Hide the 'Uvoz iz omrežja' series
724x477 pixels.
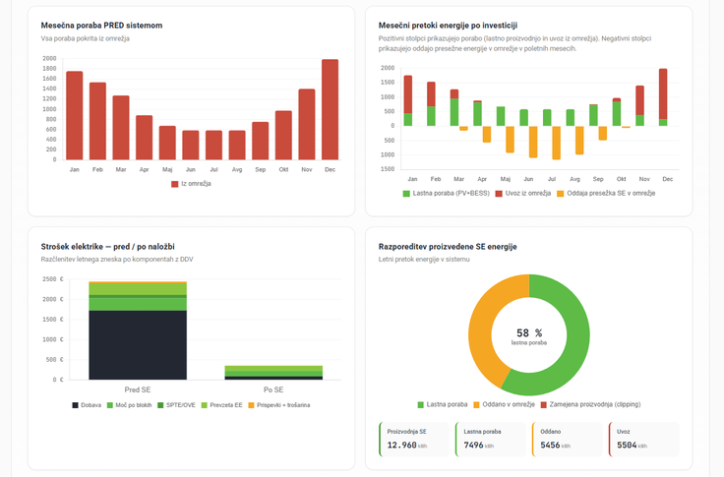(523, 194)
